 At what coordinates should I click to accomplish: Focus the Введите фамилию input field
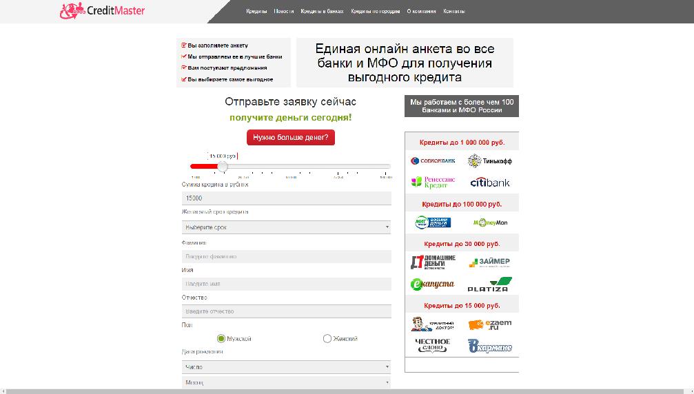coord(287,256)
